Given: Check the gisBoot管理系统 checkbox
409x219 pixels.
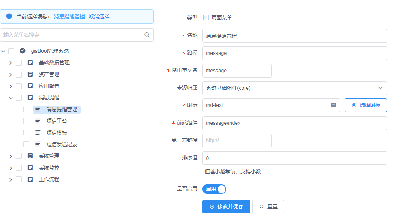Looking at the screenshot, I should 11,51.
